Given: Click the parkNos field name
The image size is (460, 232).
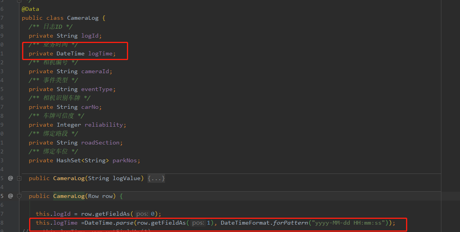Looking at the screenshot, I should [x=125, y=161].
